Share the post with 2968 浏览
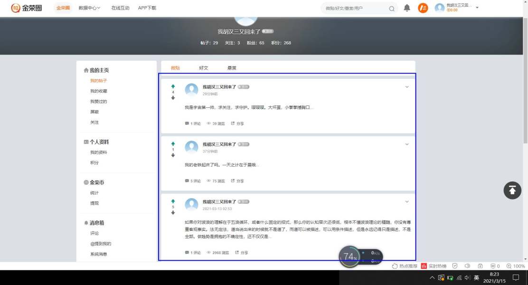528x285 pixels. (x=241, y=253)
